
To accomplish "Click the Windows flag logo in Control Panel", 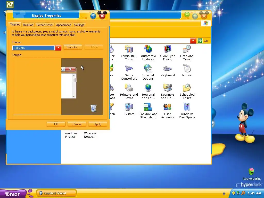I will (x=206, y=23).
